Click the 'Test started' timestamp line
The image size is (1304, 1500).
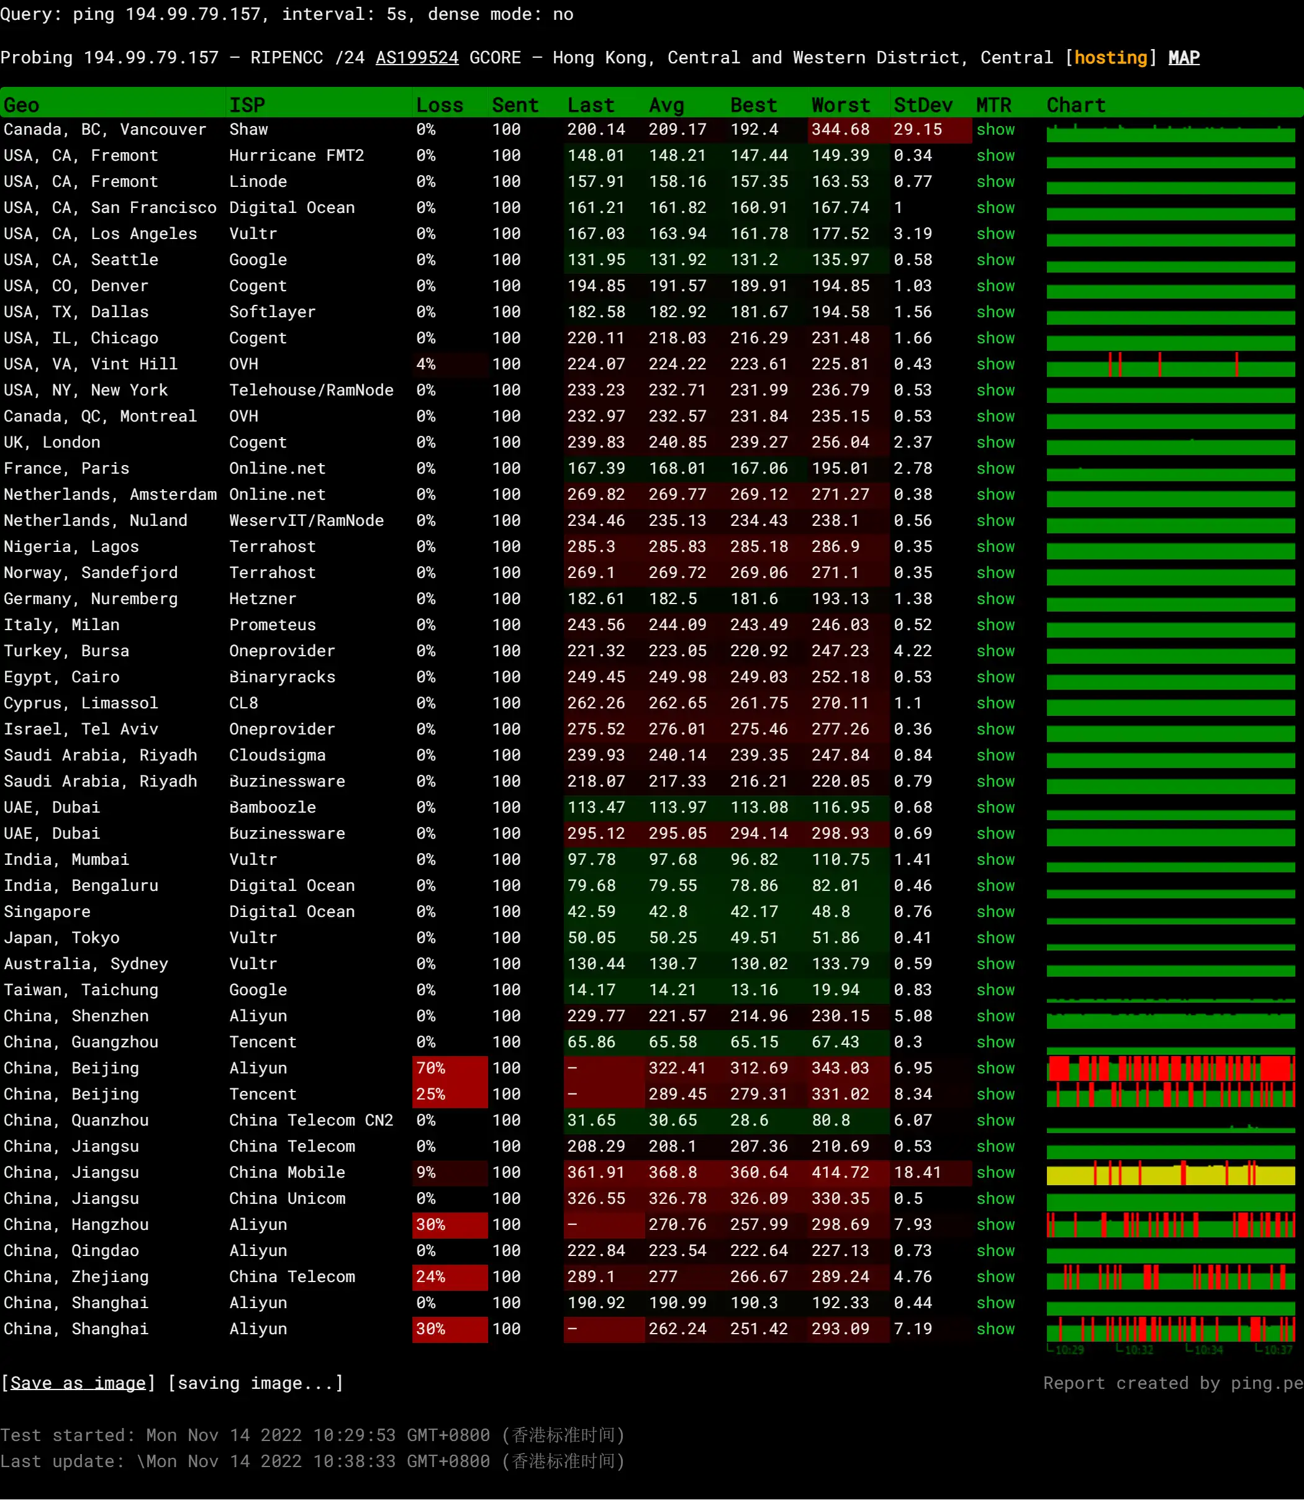point(312,1435)
